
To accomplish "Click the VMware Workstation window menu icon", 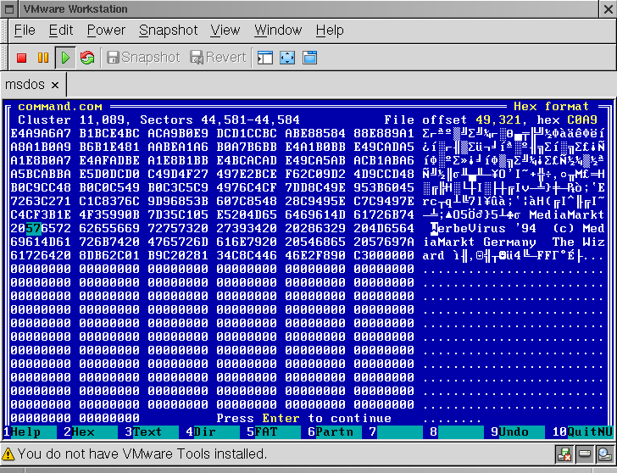I will coord(8,9).
